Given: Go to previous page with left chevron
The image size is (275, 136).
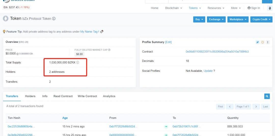Looking at the screenshot, I should pos(230,107).
